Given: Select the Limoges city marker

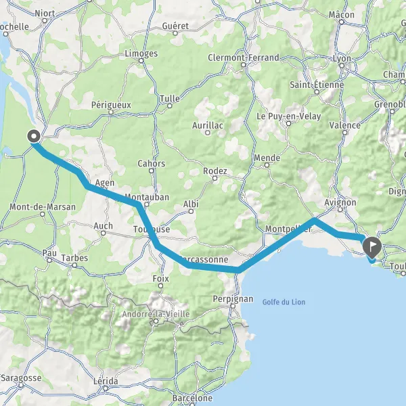Looking at the screenshot, I should pos(141,61).
